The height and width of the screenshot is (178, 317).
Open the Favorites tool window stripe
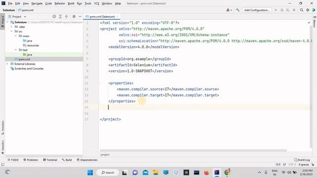(2, 147)
